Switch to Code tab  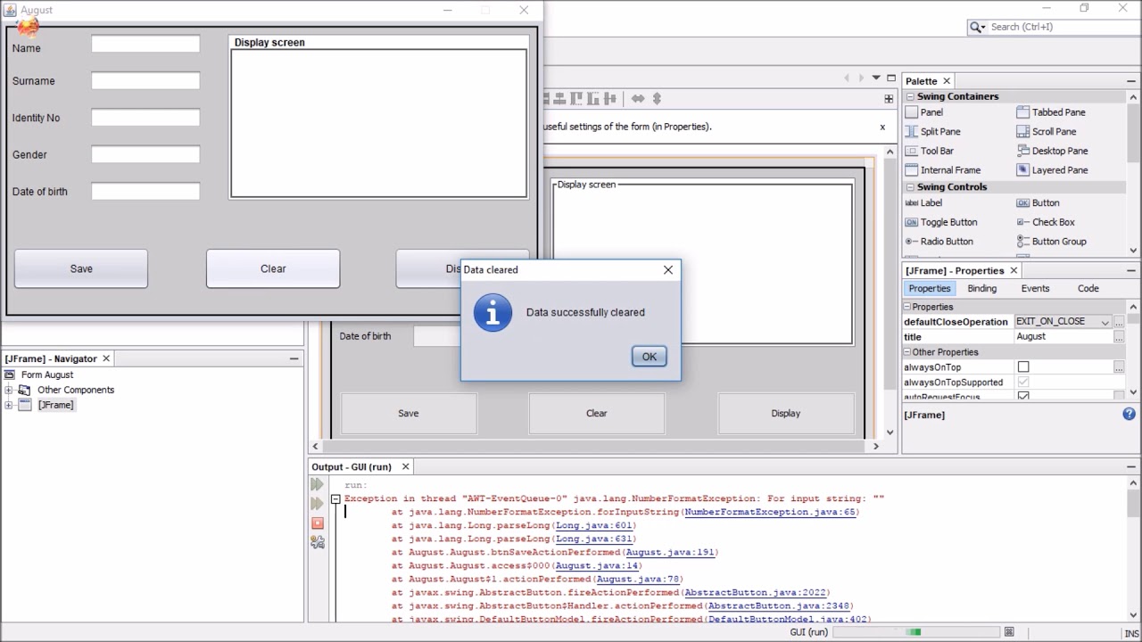(1088, 289)
